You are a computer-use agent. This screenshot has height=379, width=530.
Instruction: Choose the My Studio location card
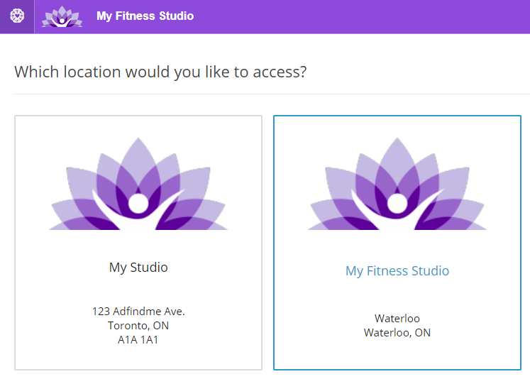coord(138,243)
